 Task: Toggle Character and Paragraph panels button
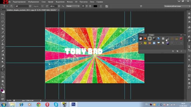pos(107,6)
